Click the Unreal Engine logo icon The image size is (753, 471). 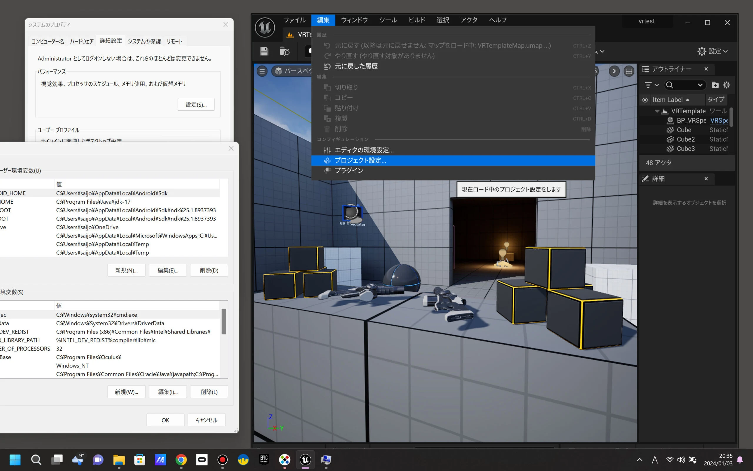click(265, 28)
